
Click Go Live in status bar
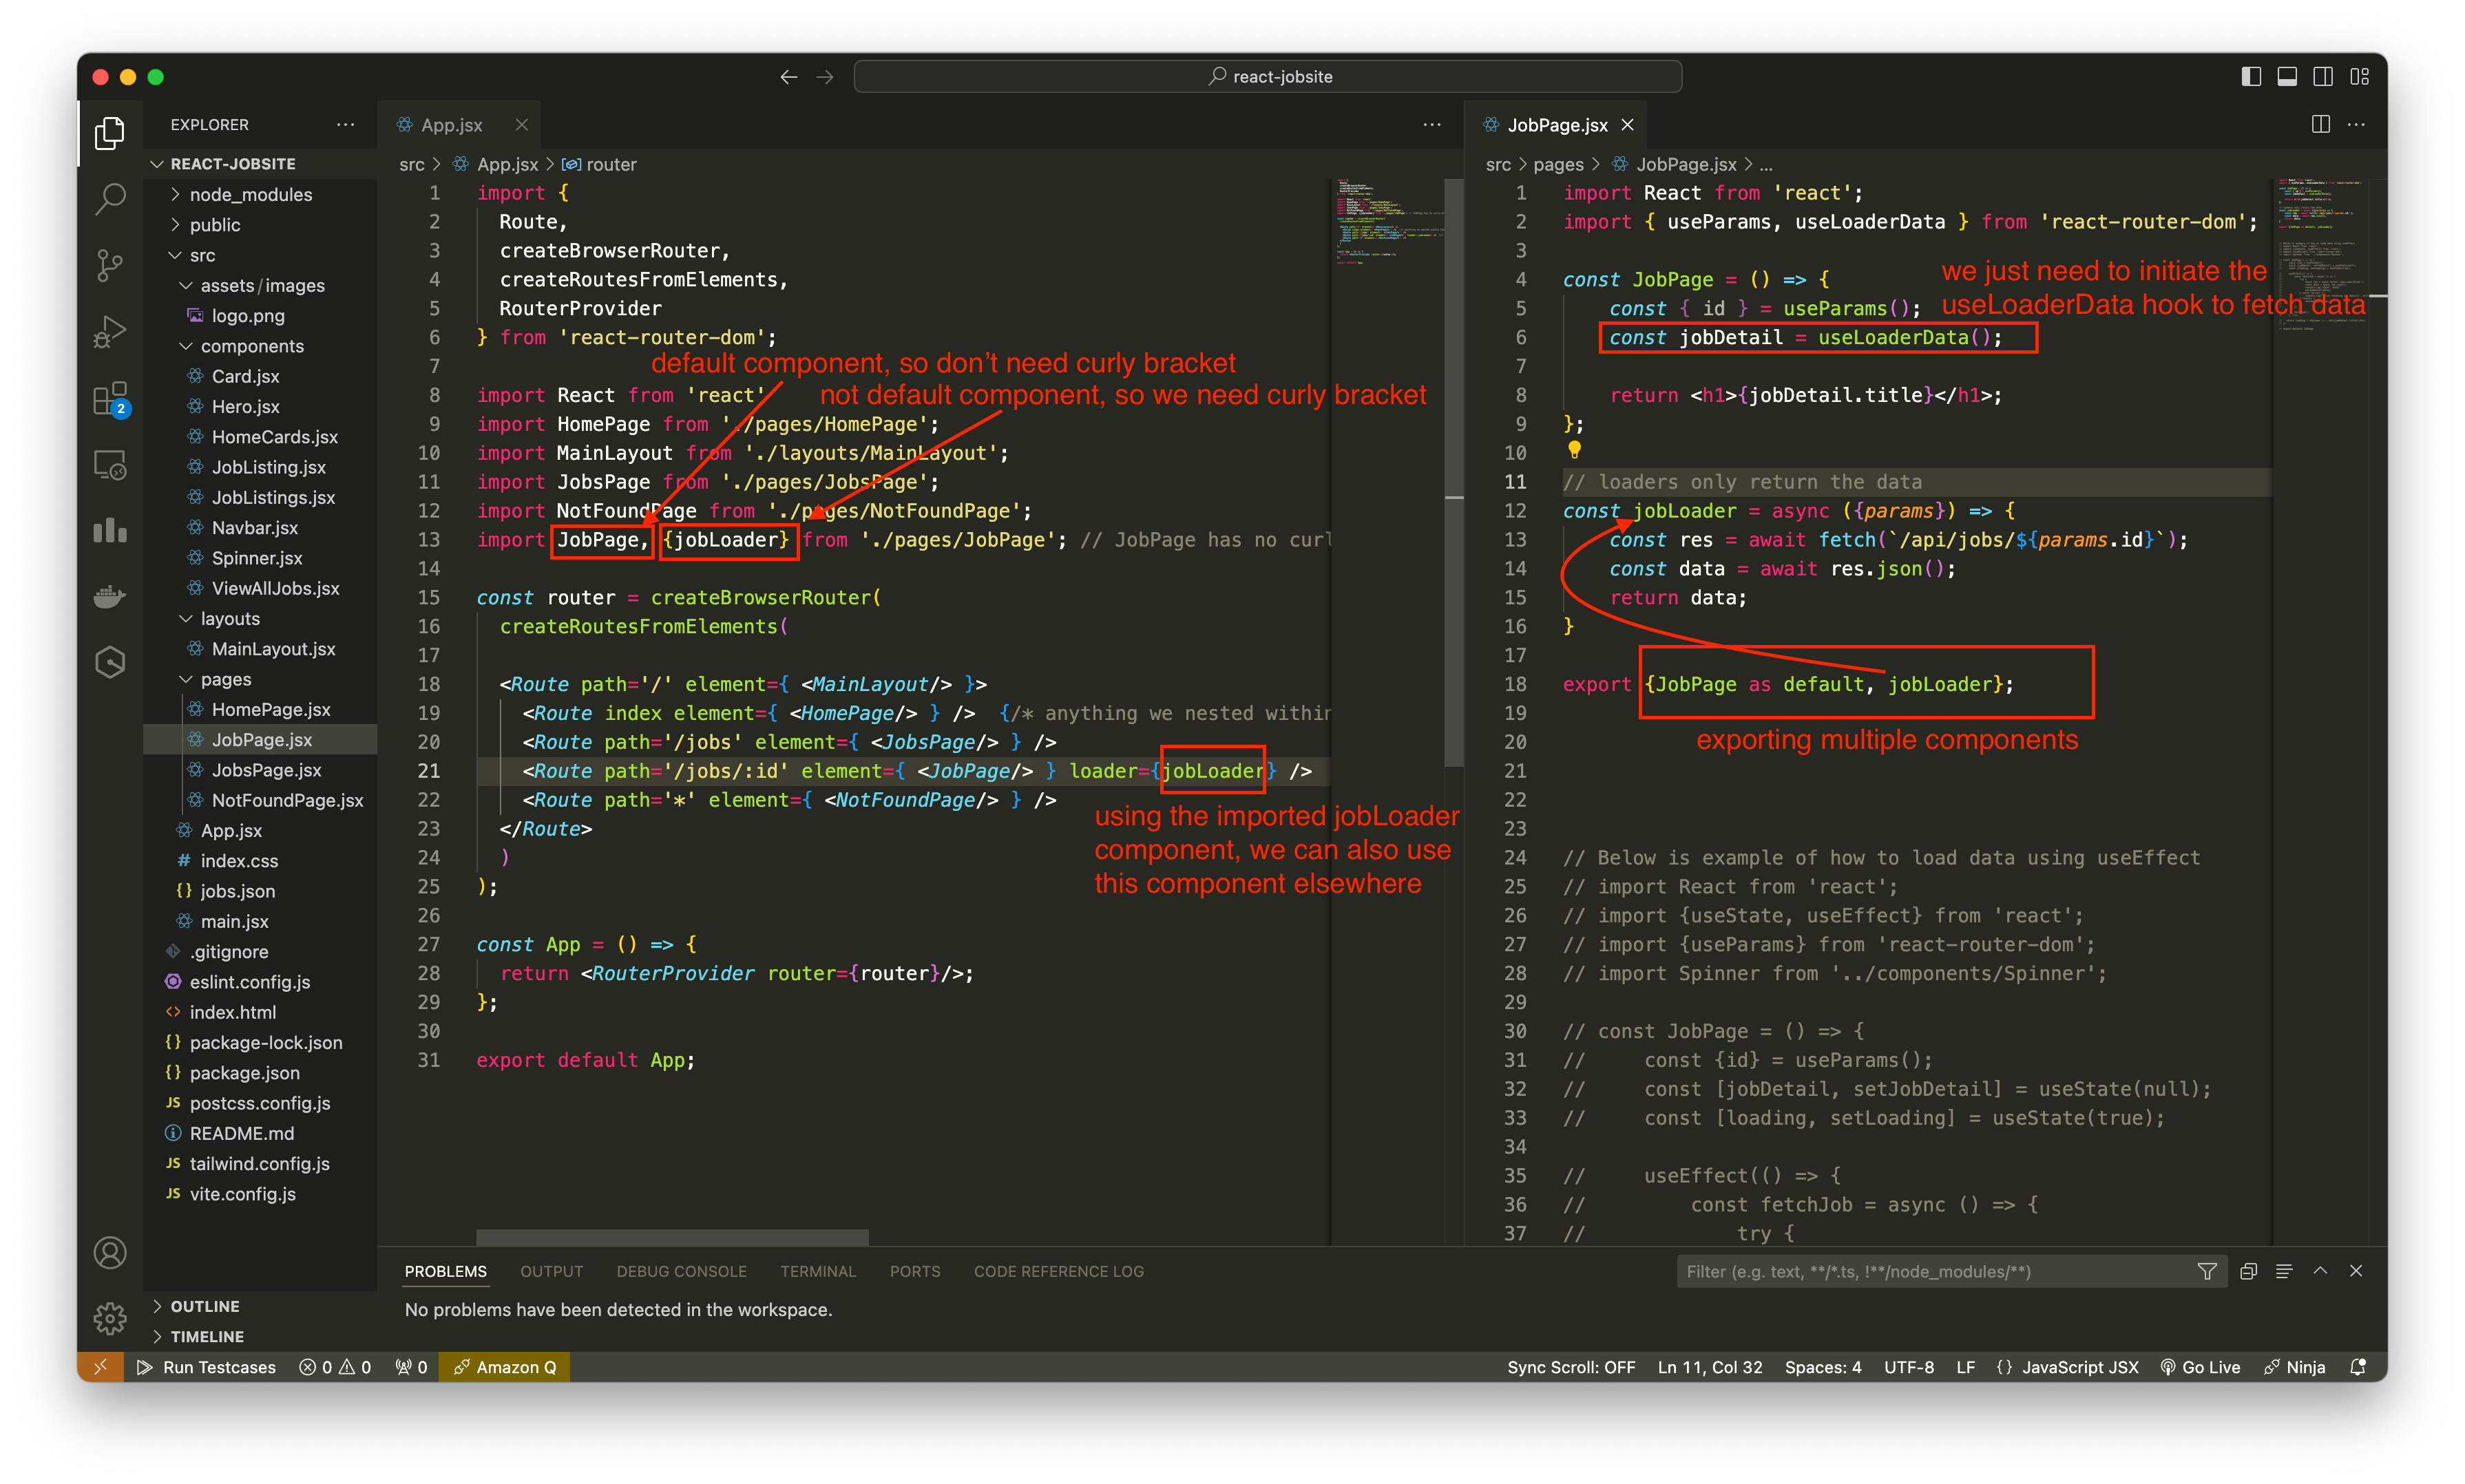pyautogui.click(x=2200, y=1367)
